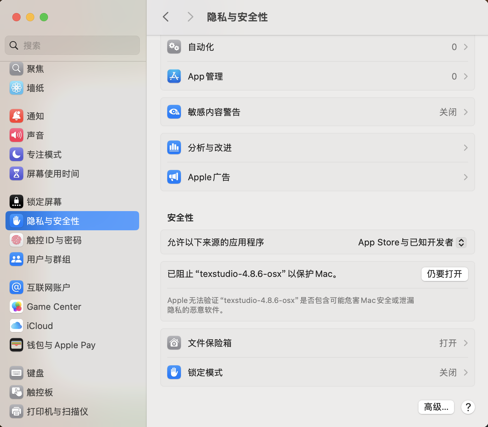
Task: Click the 高级… (Advanced) button
Action: (x=436, y=407)
